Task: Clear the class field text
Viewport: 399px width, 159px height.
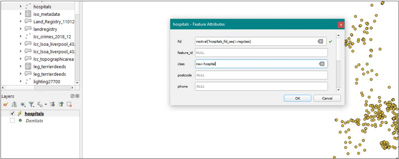Action: pos(322,64)
